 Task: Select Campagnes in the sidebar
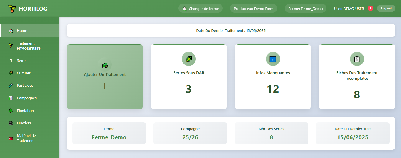tap(29, 98)
